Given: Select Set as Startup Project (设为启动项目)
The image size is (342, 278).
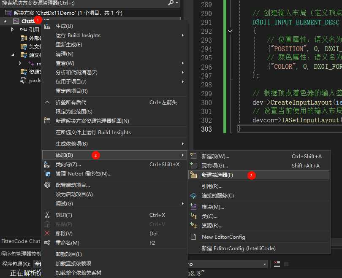Looking at the screenshot, I should (x=74, y=194).
